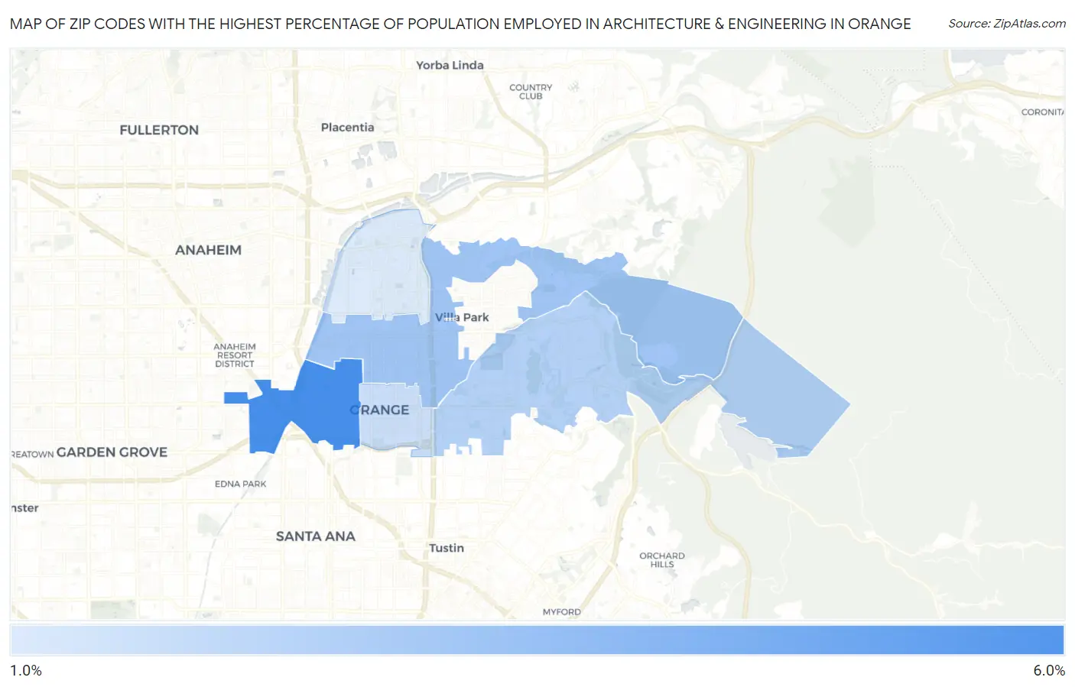This screenshot has width=1075, height=687.
Task: Click the 1.0% legend minimum value
Action: (x=26, y=670)
